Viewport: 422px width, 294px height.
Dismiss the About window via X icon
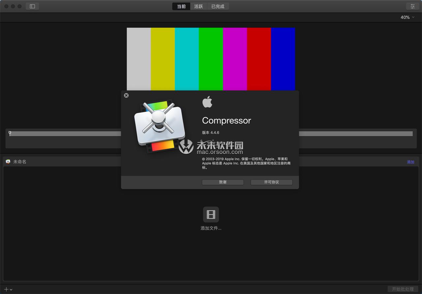pyautogui.click(x=126, y=95)
